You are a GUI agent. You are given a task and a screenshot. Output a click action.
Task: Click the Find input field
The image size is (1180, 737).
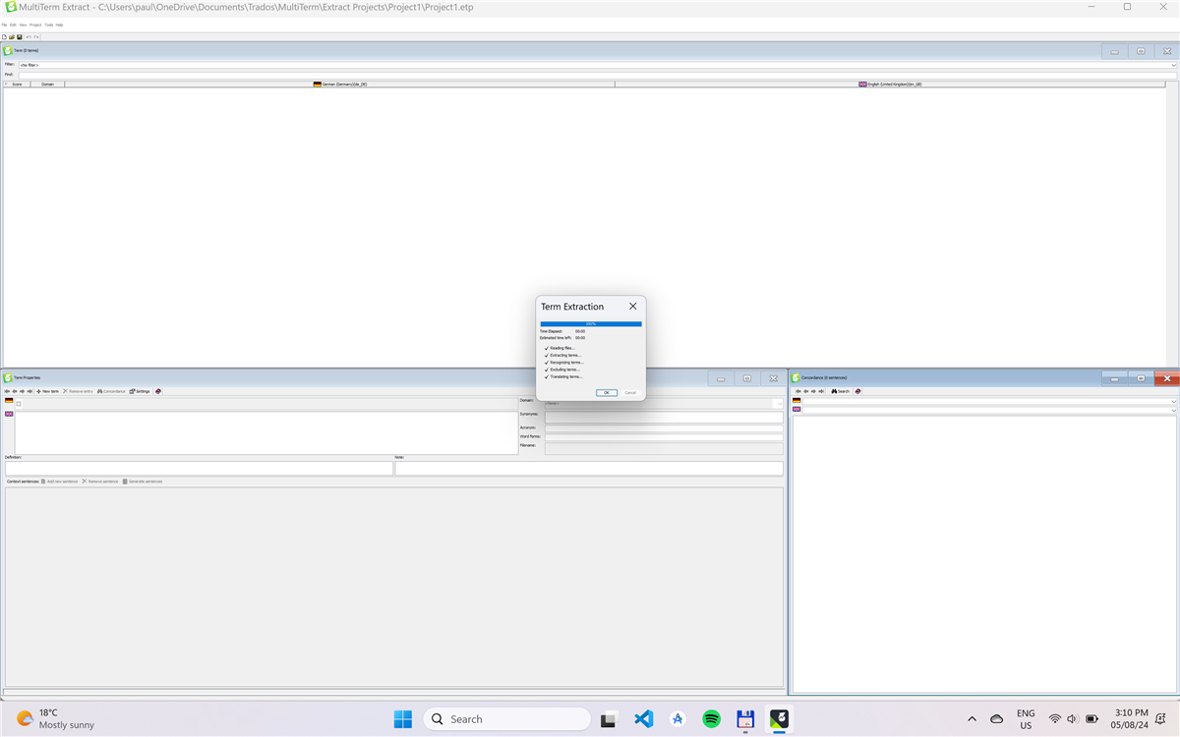click(597, 75)
